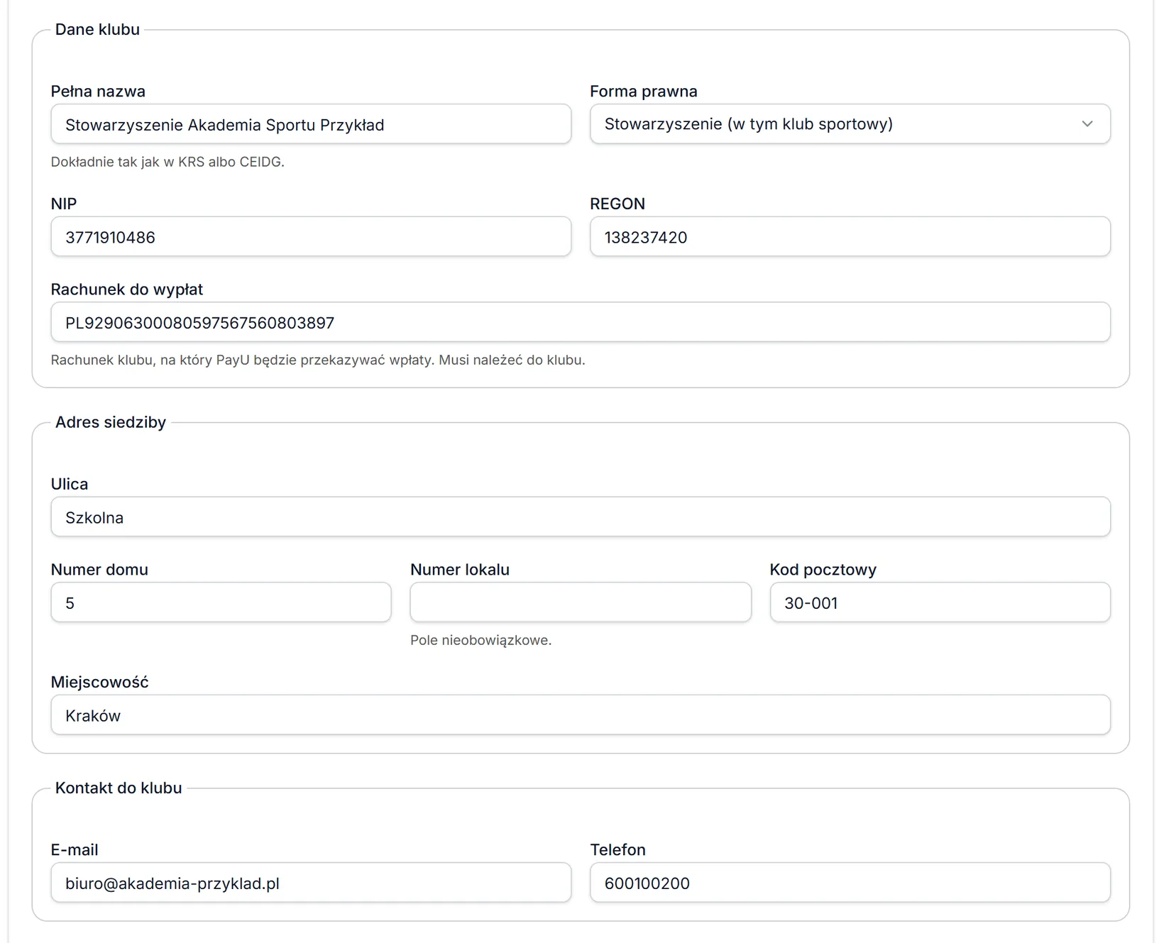Click the Rachunek do wypłat account field
The height and width of the screenshot is (943, 1164).
[x=581, y=322]
